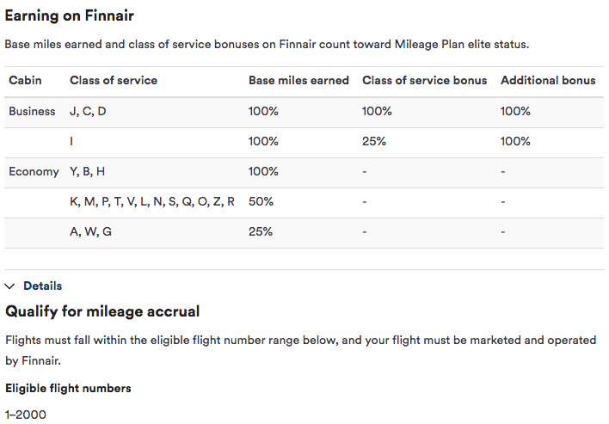Click the Additional bonus column header
Image resolution: width=609 pixels, height=424 pixels.
(x=547, y=81)
